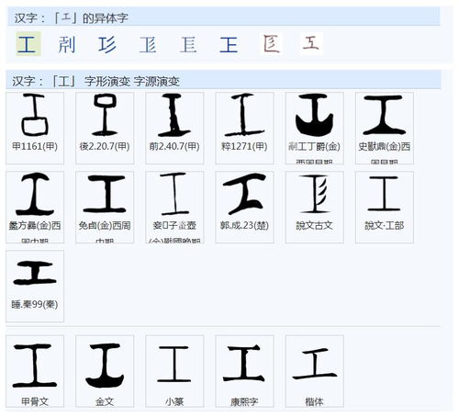Open the 後2.20.7(甲) glyph thumbnail

point(105,128)
